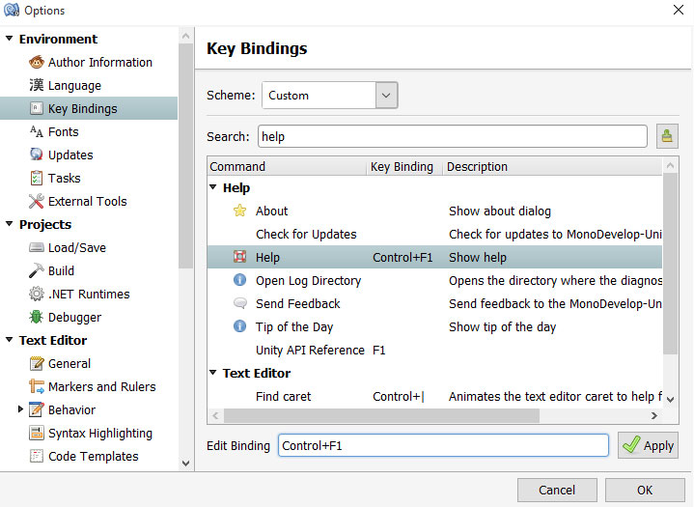Click the General text editor icon
This screenshot has height=507, width=694.
[x=37, y=363]
